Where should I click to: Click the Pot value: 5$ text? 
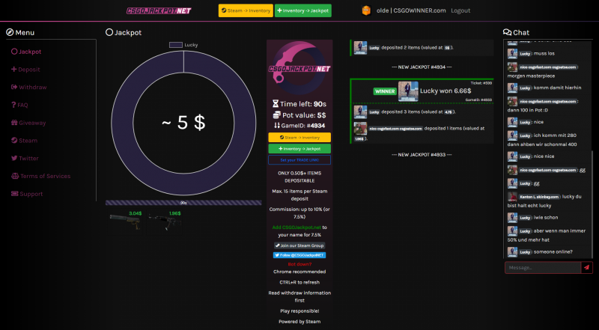pyautogui.click(x=304, y=115)
